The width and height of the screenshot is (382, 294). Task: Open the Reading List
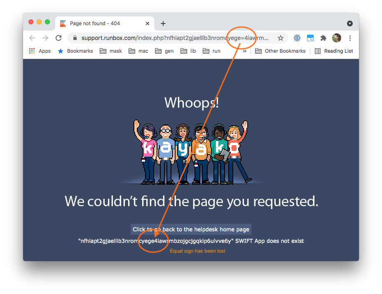pyautogui.click(x=334, y=51)
